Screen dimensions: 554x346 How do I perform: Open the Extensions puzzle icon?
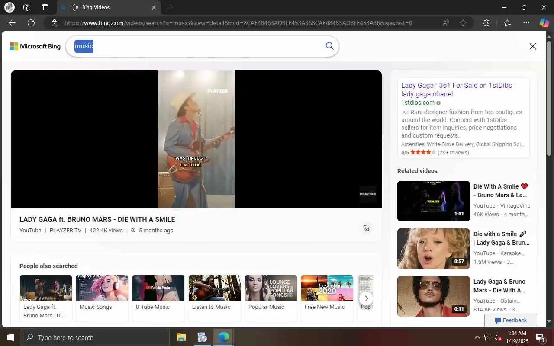pyautogui.click(x=486, y=23)
